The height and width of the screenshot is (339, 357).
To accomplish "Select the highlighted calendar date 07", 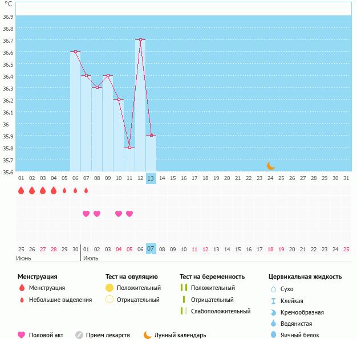I will coord(151,249).
